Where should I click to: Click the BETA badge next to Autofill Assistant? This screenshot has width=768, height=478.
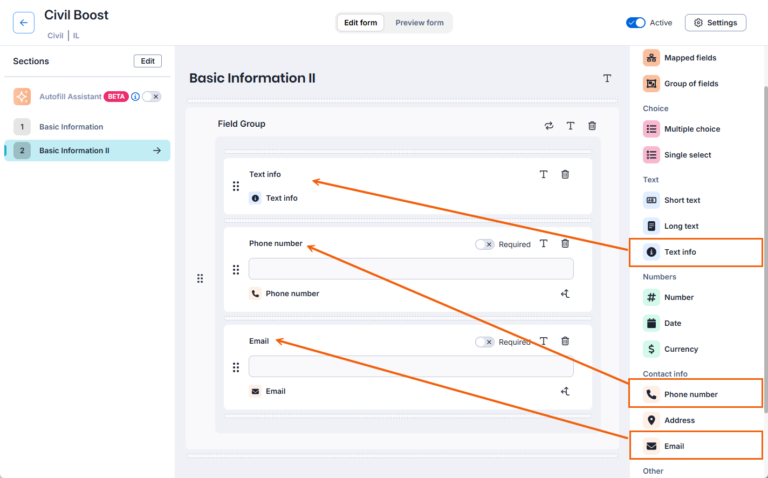(x=116, y=97)
